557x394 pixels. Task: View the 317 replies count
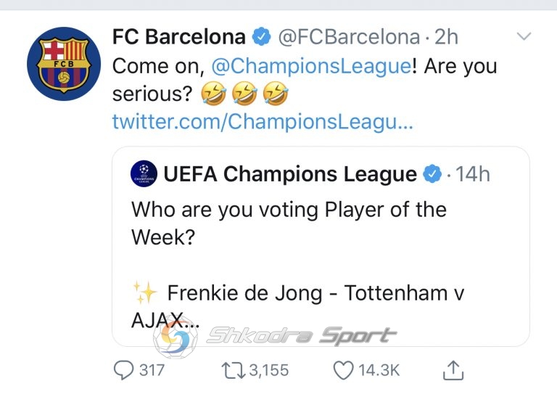pyautogui.click(x=152, y=370)
